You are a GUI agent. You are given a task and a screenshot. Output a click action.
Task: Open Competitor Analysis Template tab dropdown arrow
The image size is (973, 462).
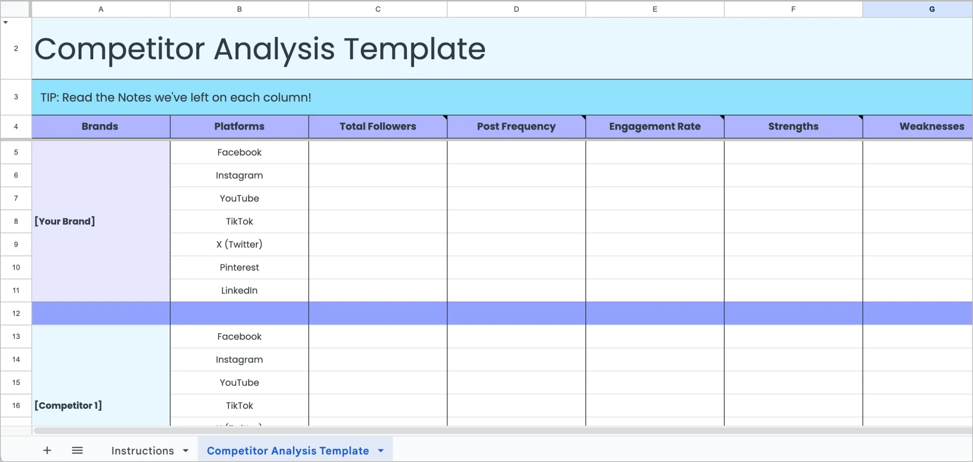click(381, 451)
